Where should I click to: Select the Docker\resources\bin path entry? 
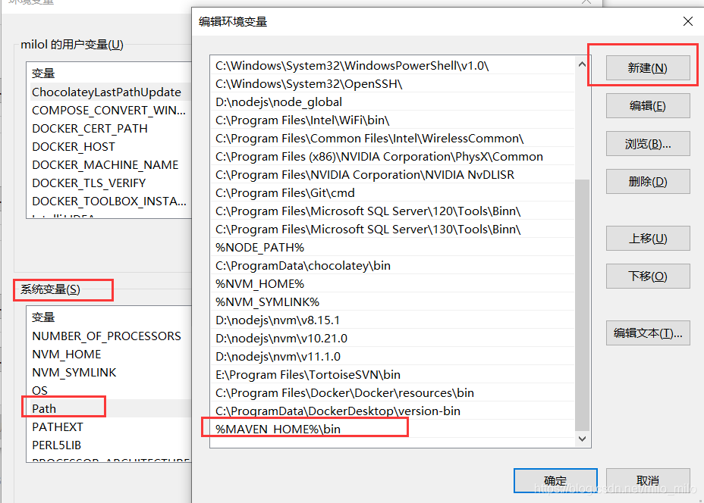[392, 392]
